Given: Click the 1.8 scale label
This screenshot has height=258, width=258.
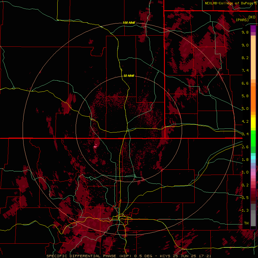Looking at the screenshot, I should tap(245, 160).
